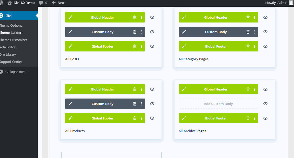Edit Global Header in All Products template
Viewport: 294px width, 158px height.
click(70, 89)
